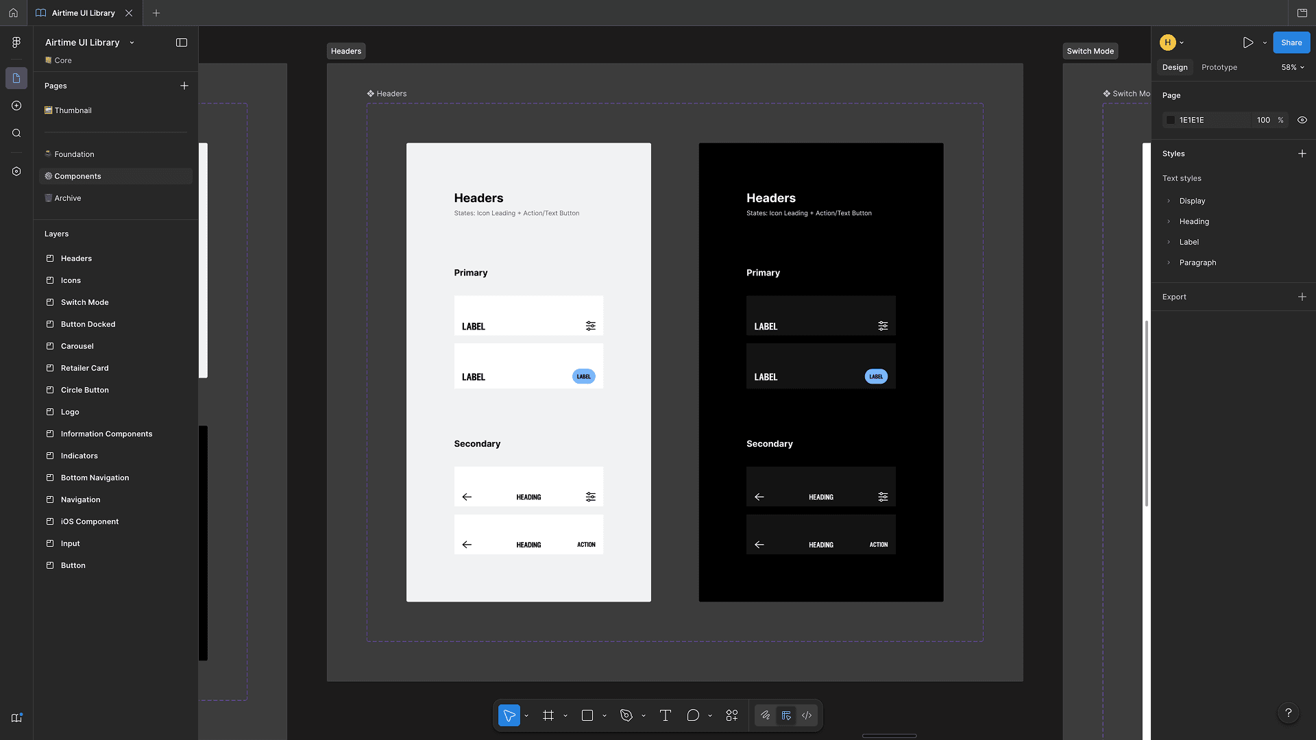Click the Share button
This screenshot has width=1316, height=740.
pos(1291,42)
